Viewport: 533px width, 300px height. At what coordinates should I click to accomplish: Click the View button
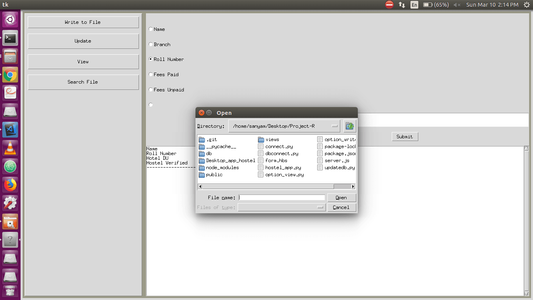pos(83,62)
